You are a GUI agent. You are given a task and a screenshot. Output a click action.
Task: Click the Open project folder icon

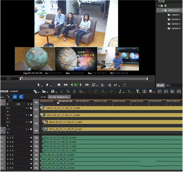pos(44,91)
